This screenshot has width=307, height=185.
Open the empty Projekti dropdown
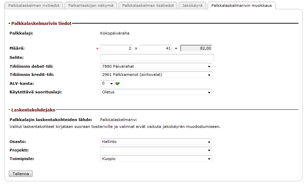(156, 150)
